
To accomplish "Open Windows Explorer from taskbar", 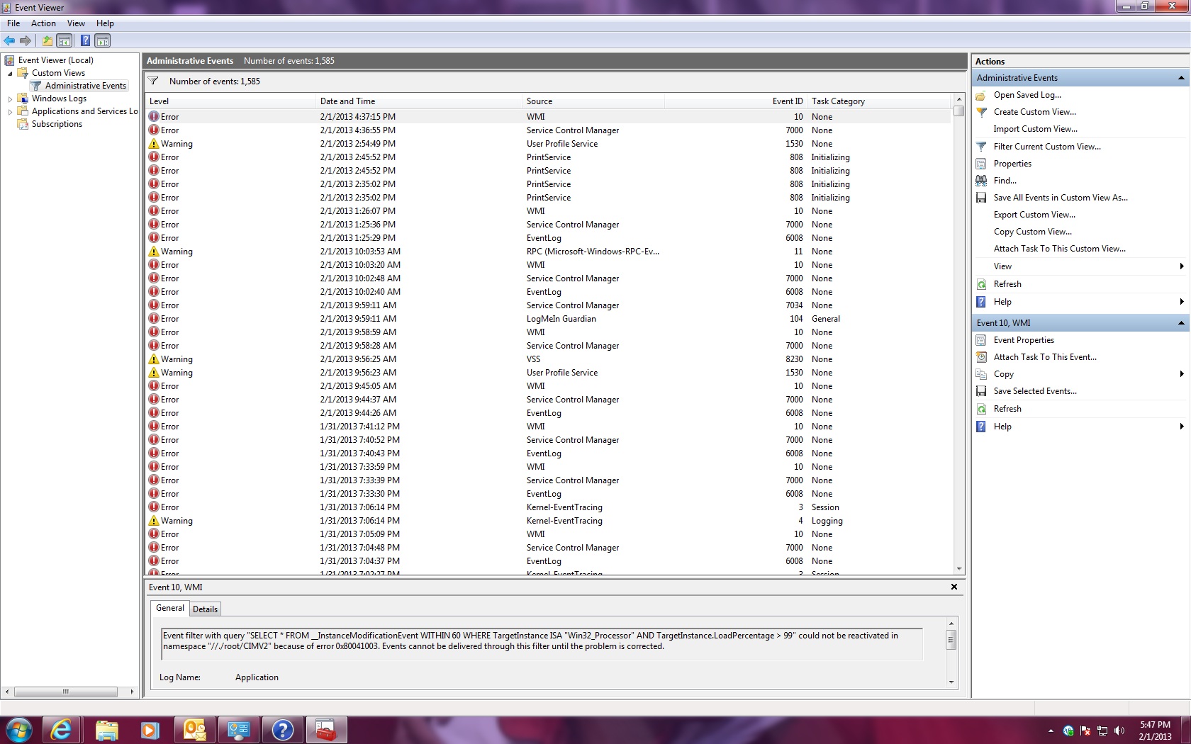I will point(106,729).
